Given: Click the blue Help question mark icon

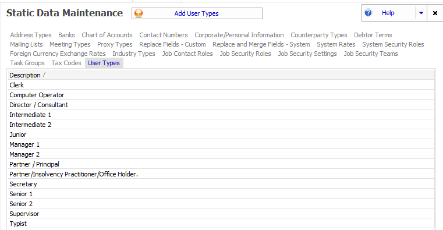Looking at the screenshot, I should [x=368, y=13].
